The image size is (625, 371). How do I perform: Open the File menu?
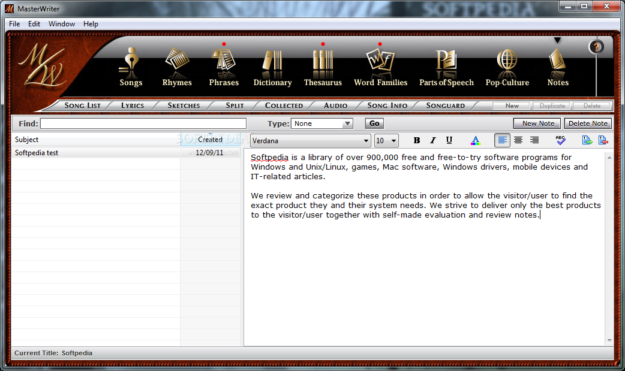tap(14, 24)
